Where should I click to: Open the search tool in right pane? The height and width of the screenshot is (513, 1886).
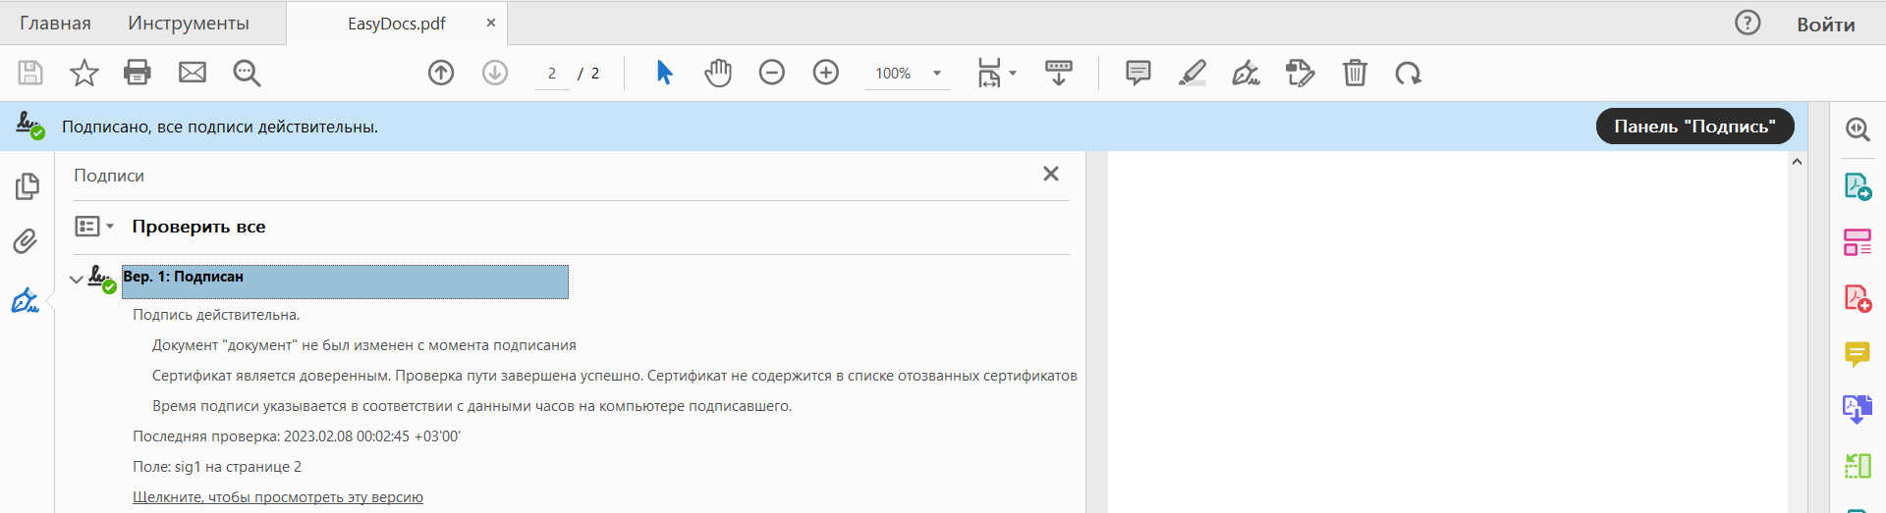click(1858, 128)
